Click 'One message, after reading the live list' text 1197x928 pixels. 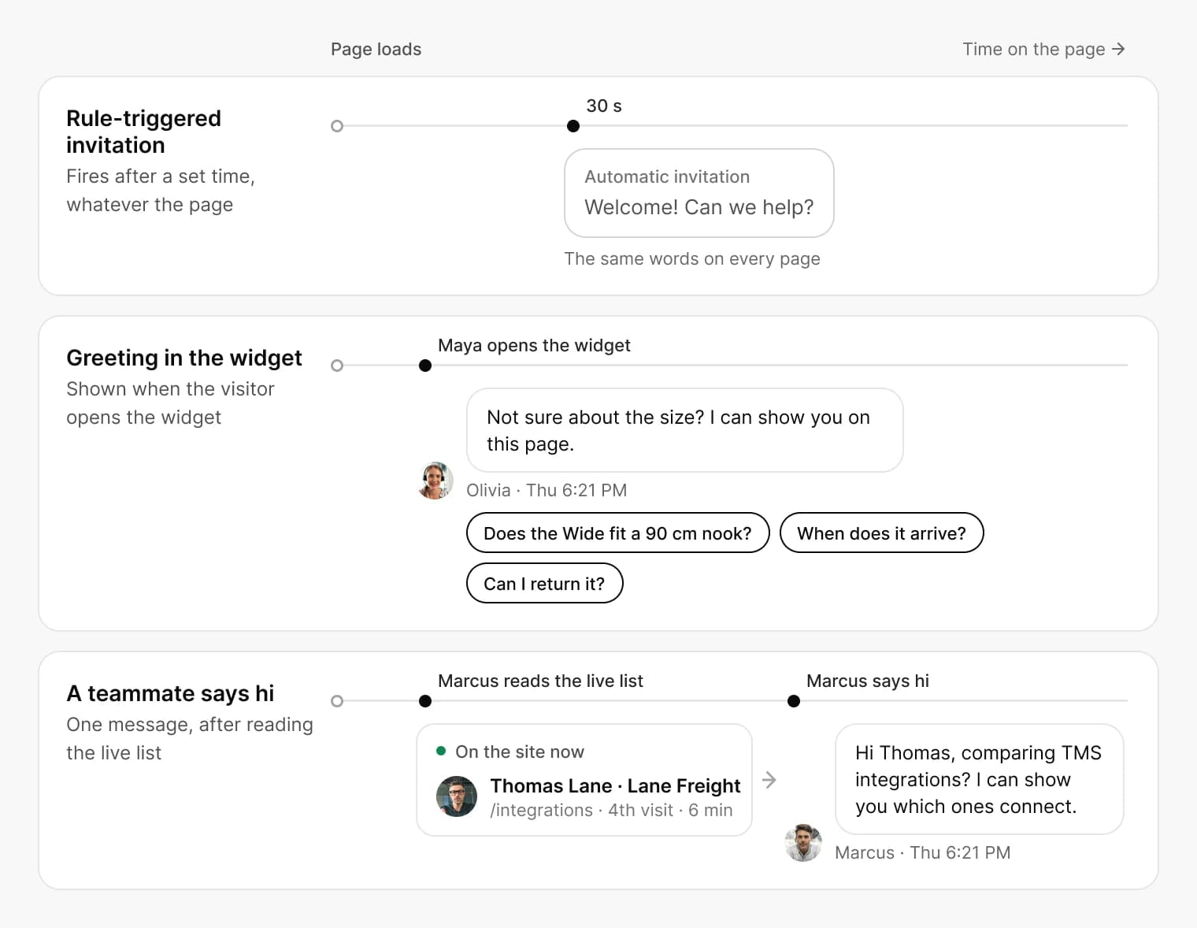pos(190,738)
